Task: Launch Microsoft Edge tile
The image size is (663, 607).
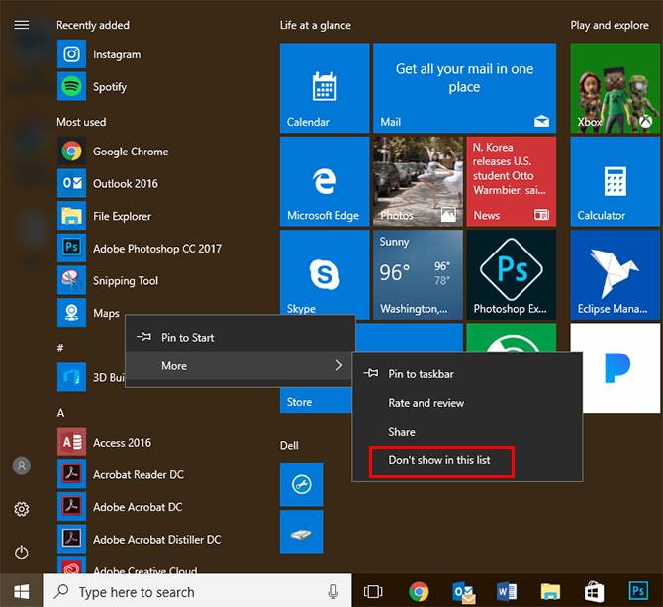Action: click(325, 181)
